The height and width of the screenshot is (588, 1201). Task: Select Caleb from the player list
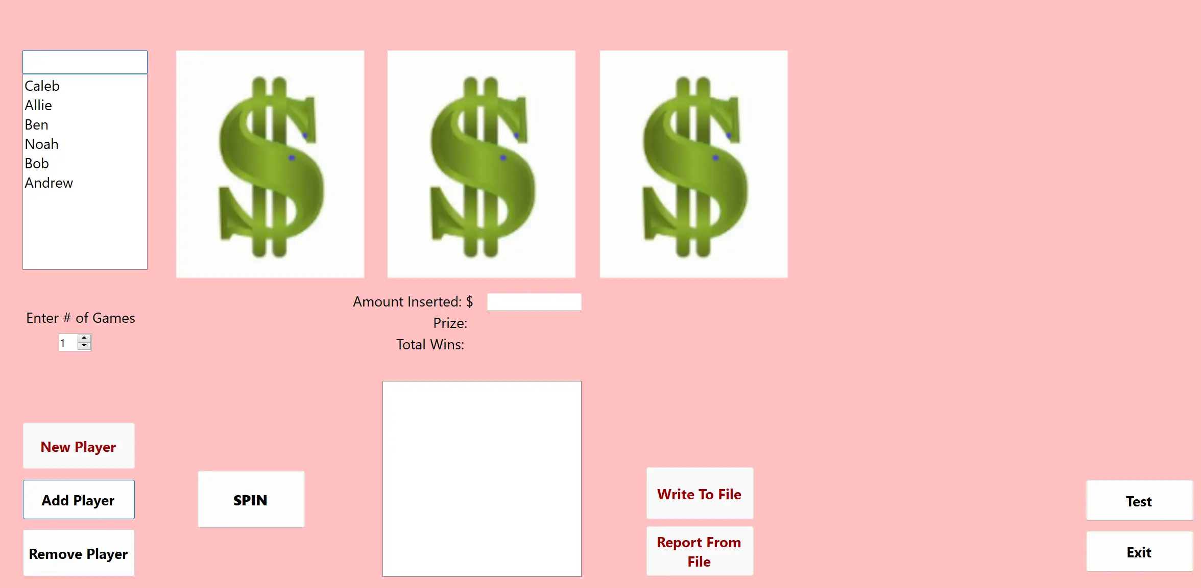43,86
